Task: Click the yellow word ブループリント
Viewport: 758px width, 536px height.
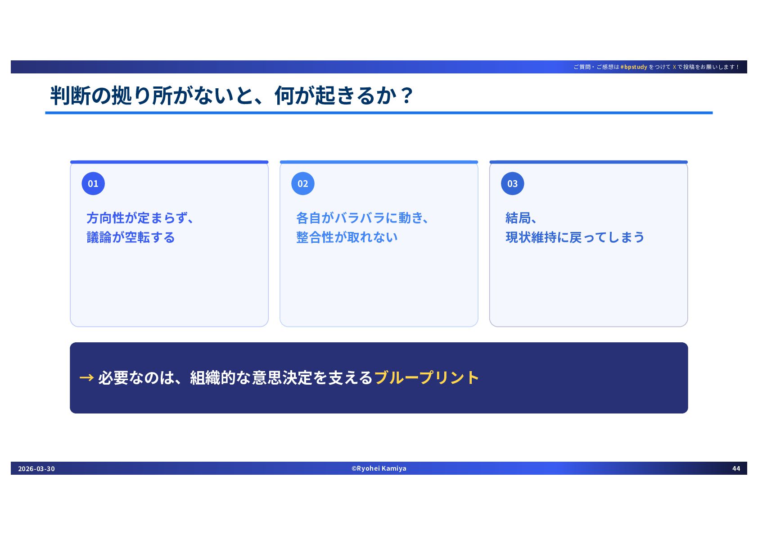Action: [426, 377]
